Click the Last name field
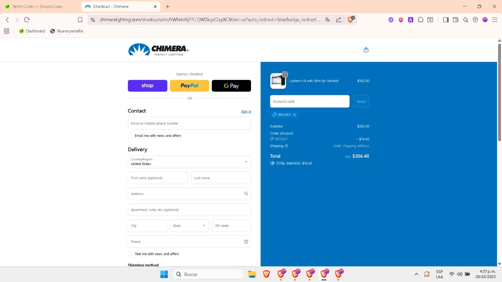 coord(221,178)
